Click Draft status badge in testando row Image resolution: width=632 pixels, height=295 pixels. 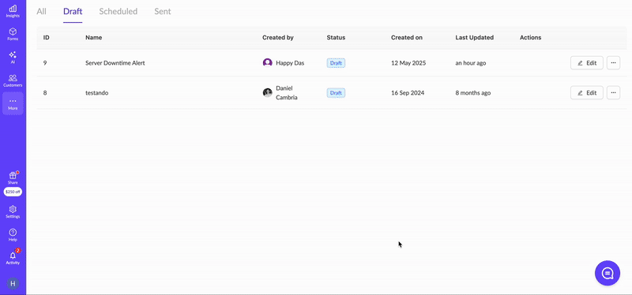point(336,92)
